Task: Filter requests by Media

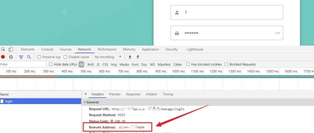Action: pos(124,64)
